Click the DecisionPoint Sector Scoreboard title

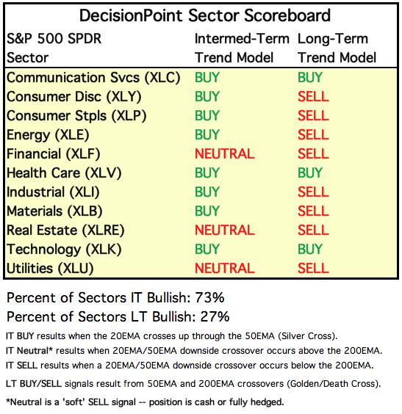click(x=205, y=15)
